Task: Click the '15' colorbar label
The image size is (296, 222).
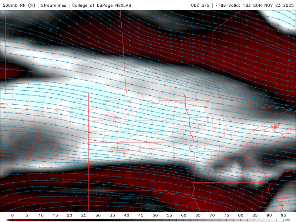Action: point(55,215)
